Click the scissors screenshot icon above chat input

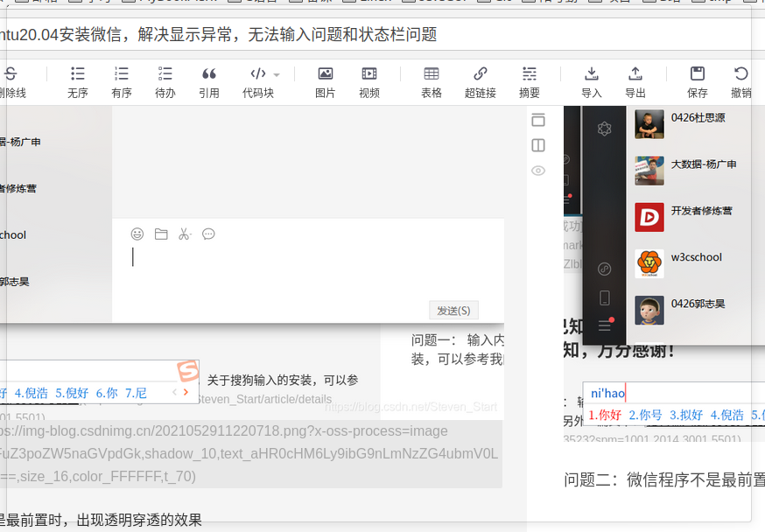click(x=185, y=234)
